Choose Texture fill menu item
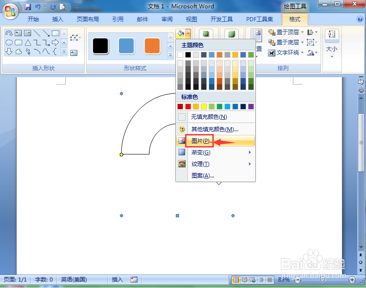The image size is (366, 288). (x=216, y=164)
